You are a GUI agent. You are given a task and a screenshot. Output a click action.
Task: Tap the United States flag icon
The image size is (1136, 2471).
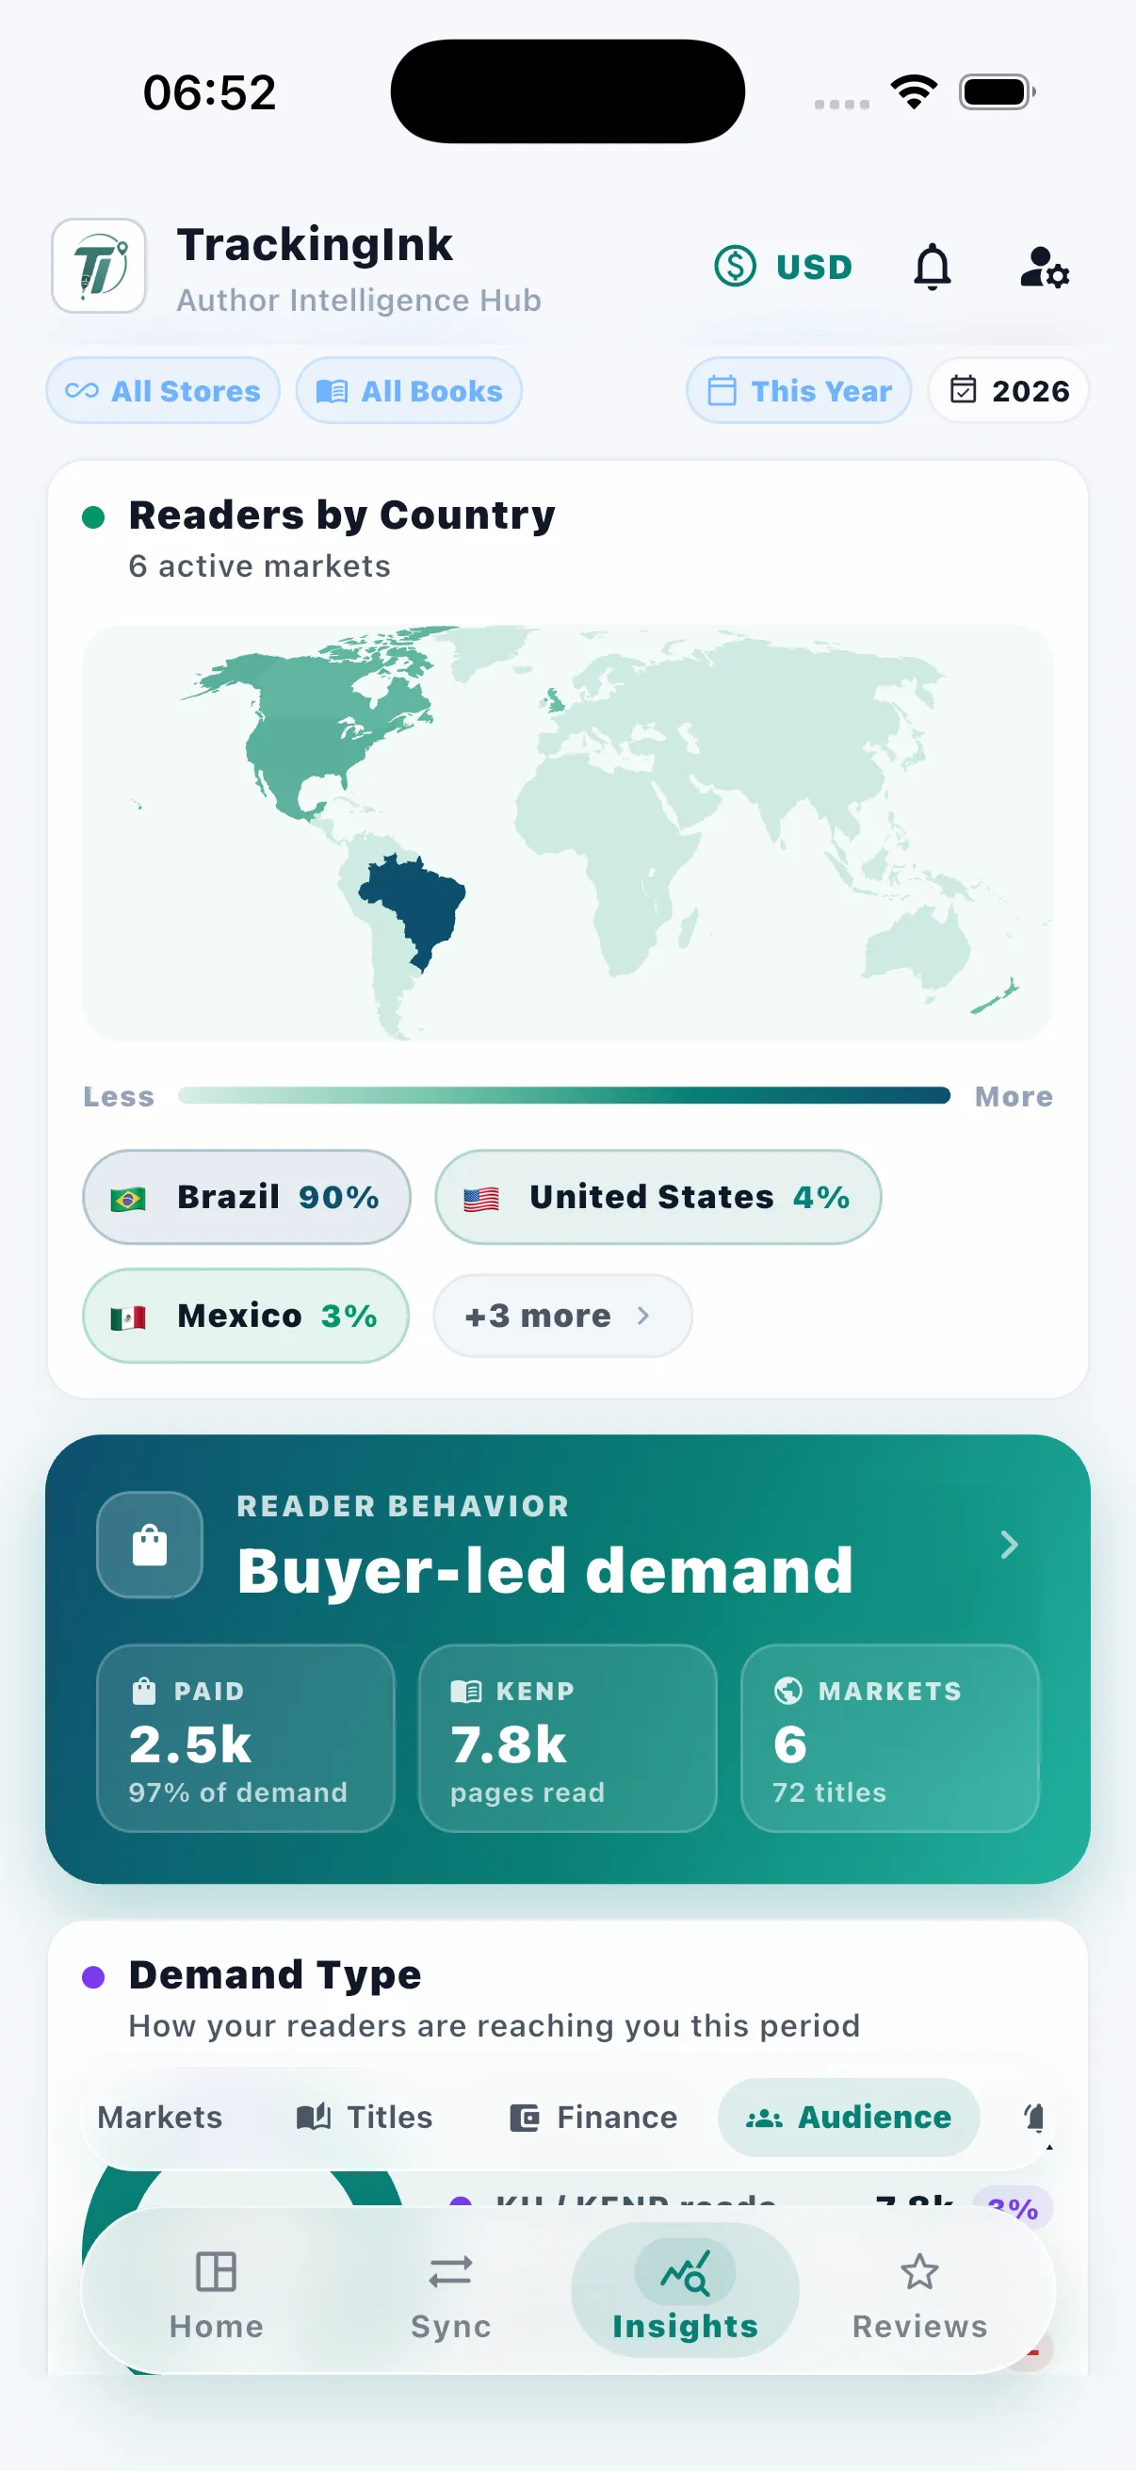[481, 1198]
